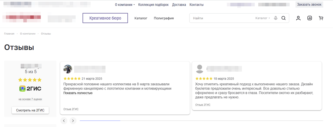This screenshot has width=333, height=127.
Task: Open Коллекция подборок menu item
Action: point(153,5)
